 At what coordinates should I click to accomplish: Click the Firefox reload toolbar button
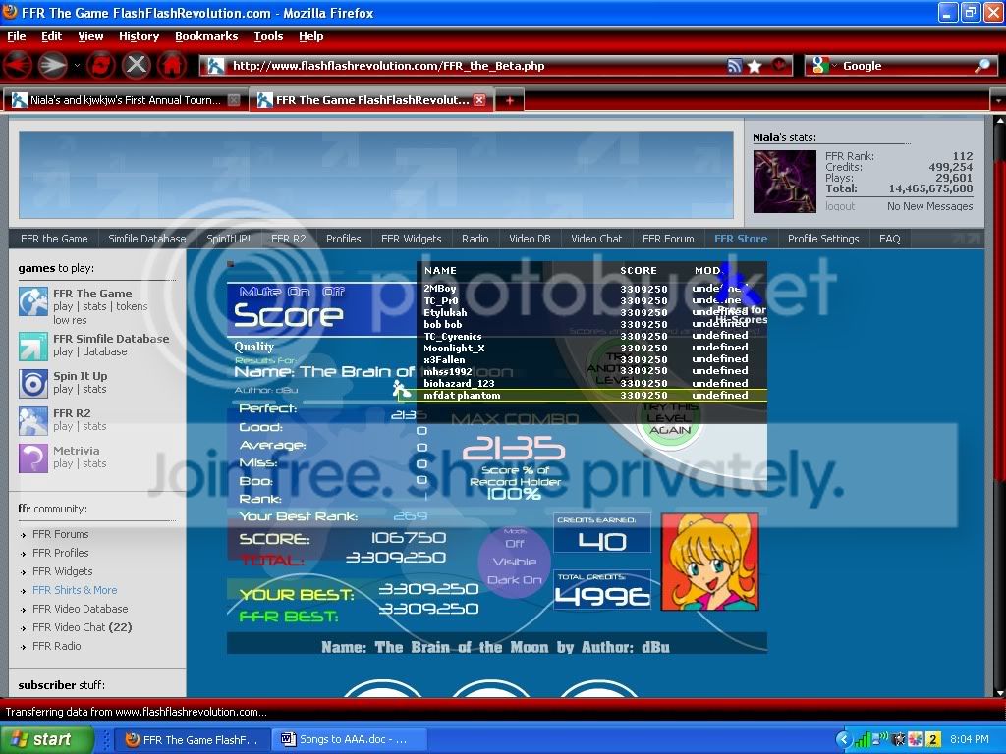click(101, 66)
